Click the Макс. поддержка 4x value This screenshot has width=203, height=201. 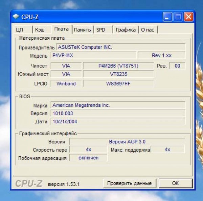167,149
